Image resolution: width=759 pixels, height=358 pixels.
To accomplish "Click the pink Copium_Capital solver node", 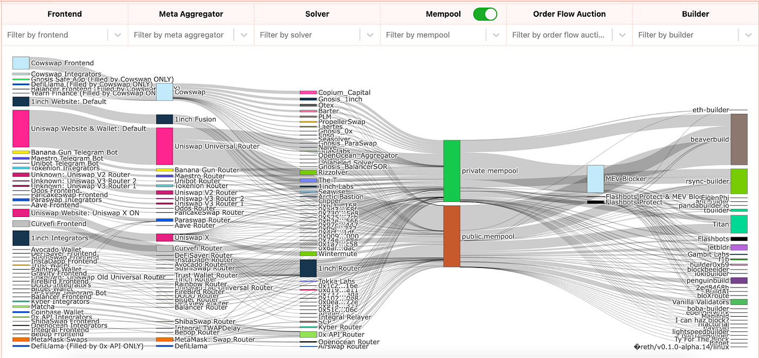I will point(308,93).
